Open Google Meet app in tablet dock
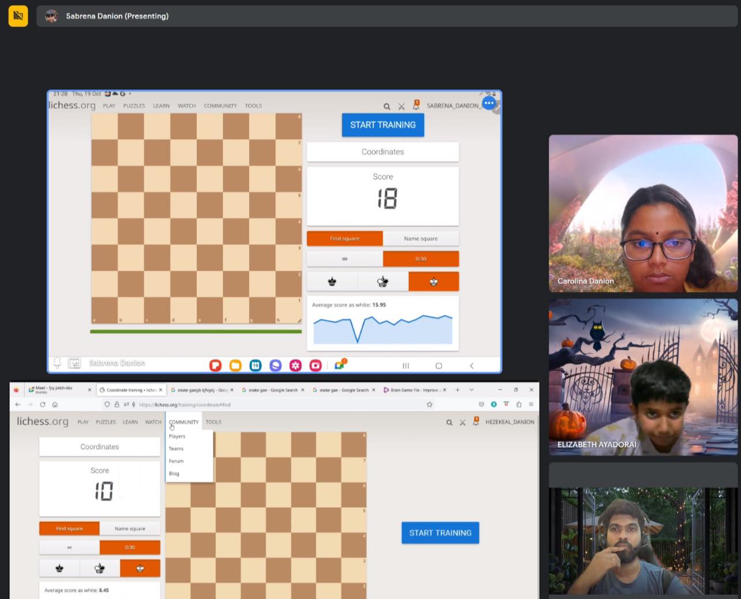The height and width of the screenshot is (599, 741). click(x=340, y=364)
